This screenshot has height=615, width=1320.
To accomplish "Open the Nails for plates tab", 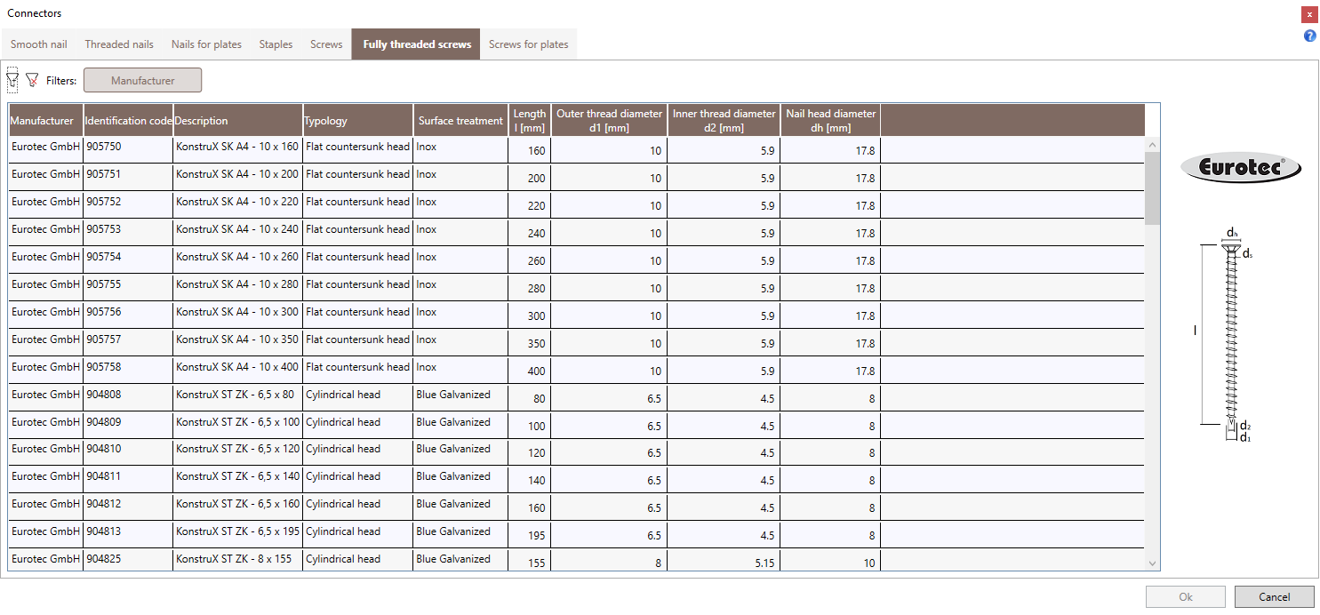I will [206, 44].
